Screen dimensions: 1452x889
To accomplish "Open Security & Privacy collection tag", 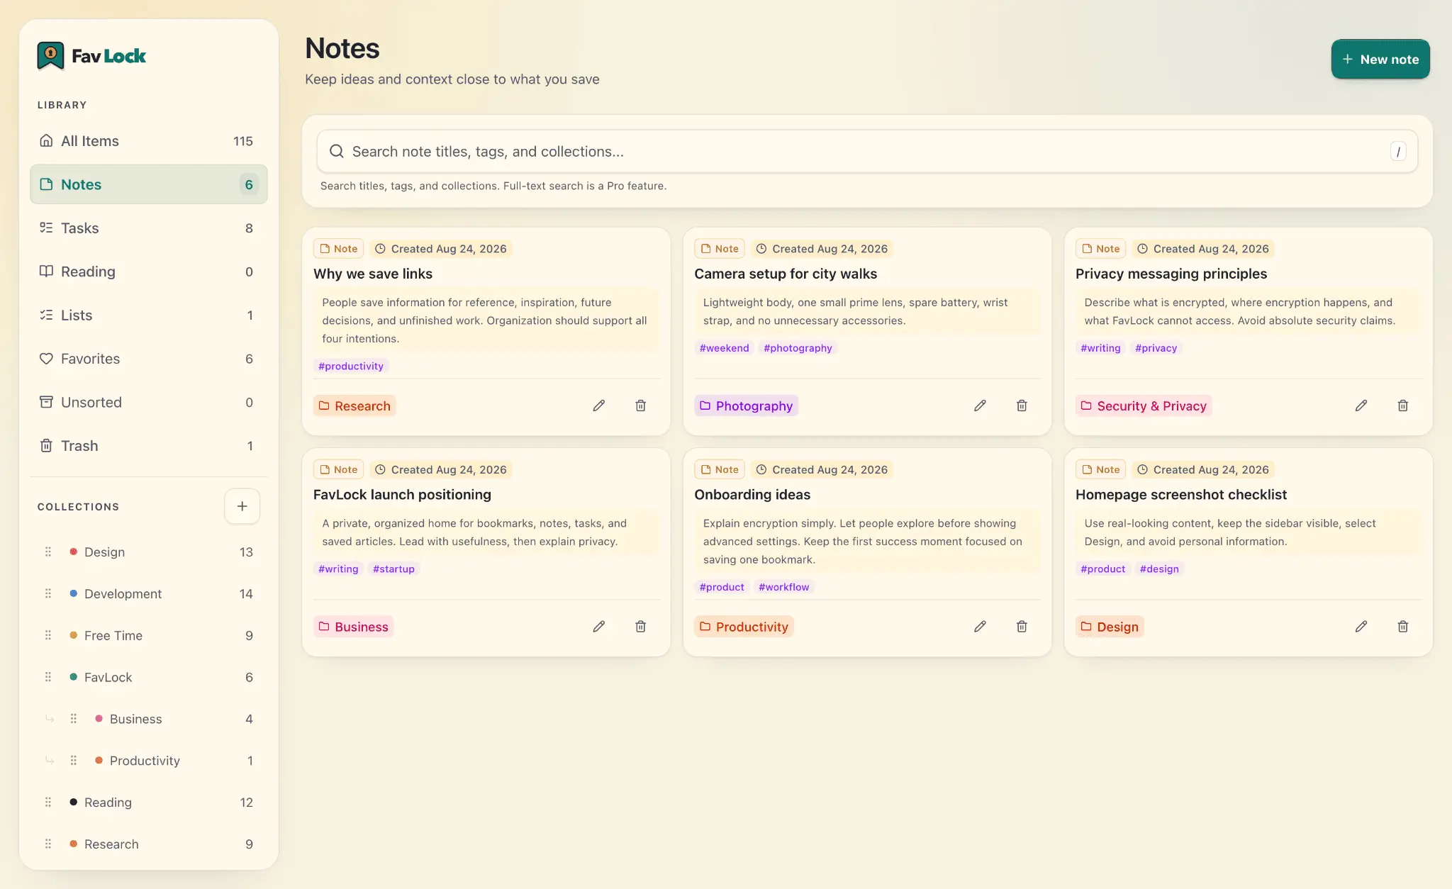I will (x=1144, y=406).
